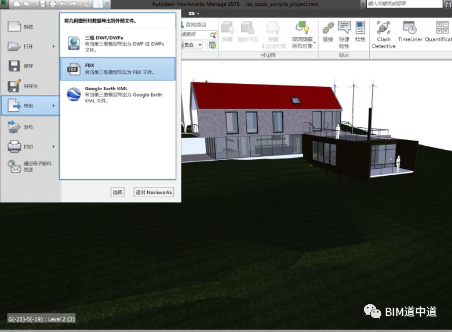Expand the 打印 submenu arrow
Image resolution: width=452 pixels, height=332 pixels.
[x=54, y=147]
